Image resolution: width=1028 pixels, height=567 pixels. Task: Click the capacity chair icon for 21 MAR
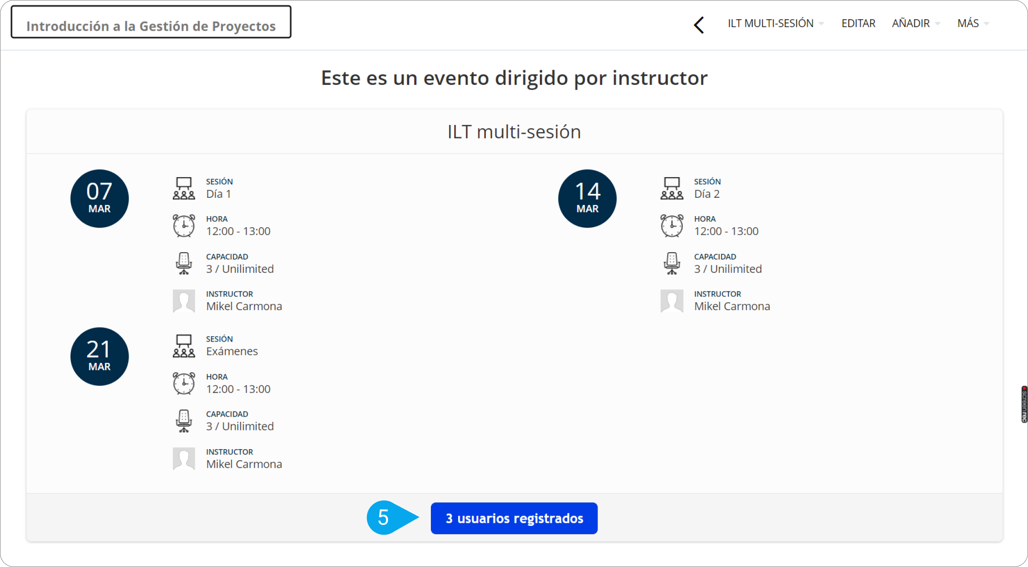tap(184, 421)
